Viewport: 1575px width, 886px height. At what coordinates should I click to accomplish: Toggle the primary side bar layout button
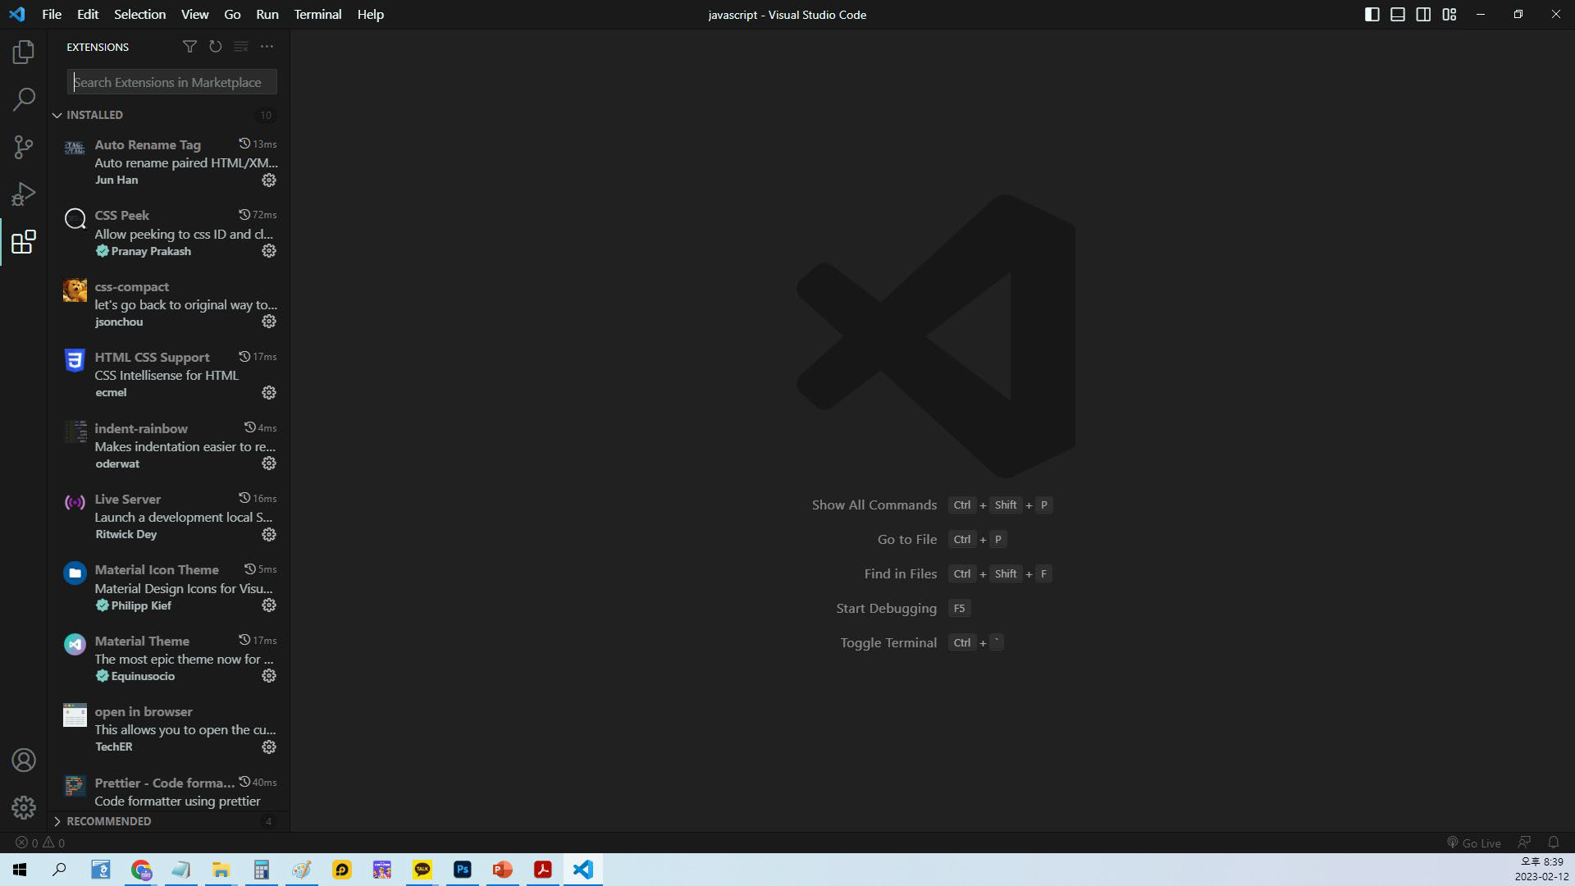click(1372, 15)
